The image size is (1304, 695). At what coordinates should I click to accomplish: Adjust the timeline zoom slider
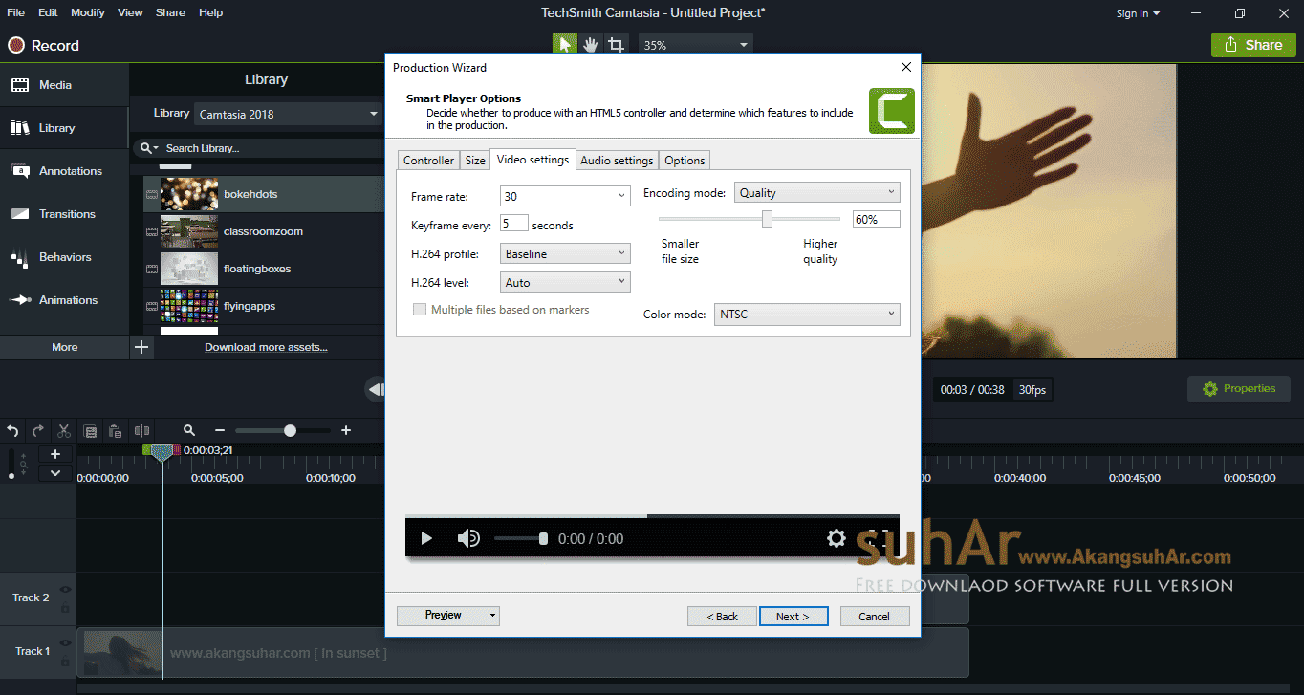(x=290, y=431)
